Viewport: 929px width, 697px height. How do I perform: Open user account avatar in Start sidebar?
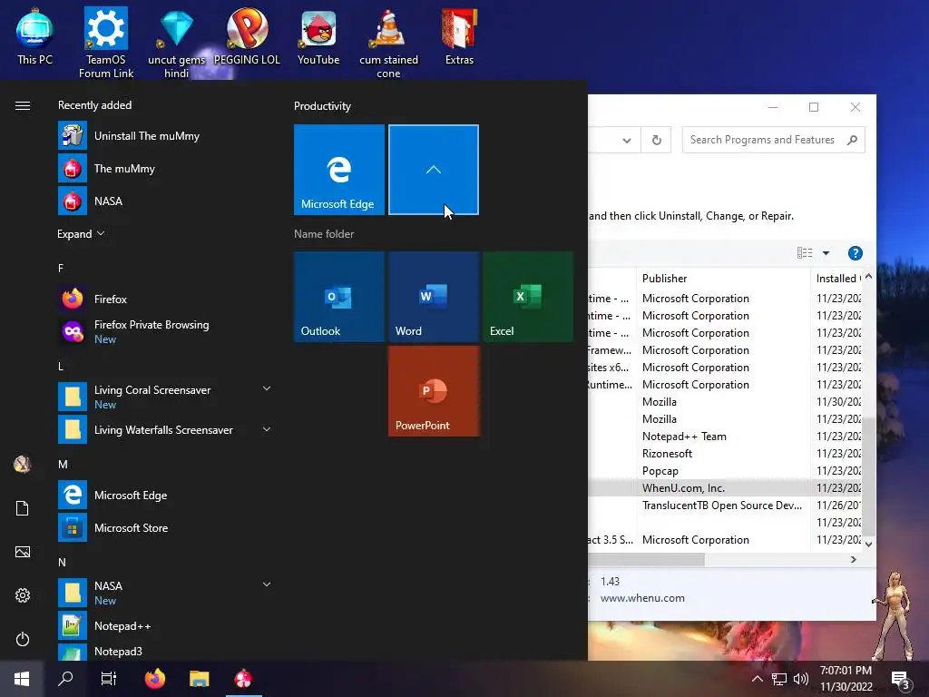(x=23, y=464)
